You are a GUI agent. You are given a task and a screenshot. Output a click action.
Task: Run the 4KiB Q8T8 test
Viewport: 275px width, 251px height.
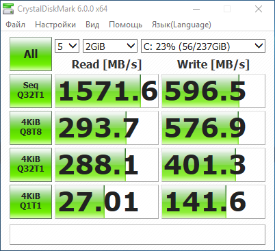pyautogui.click(x=31, y=128)
